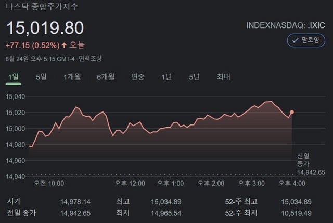Click the 최고 value 15,034.89
The height and width of the screenshot is (223, 333).
point(166,202)
